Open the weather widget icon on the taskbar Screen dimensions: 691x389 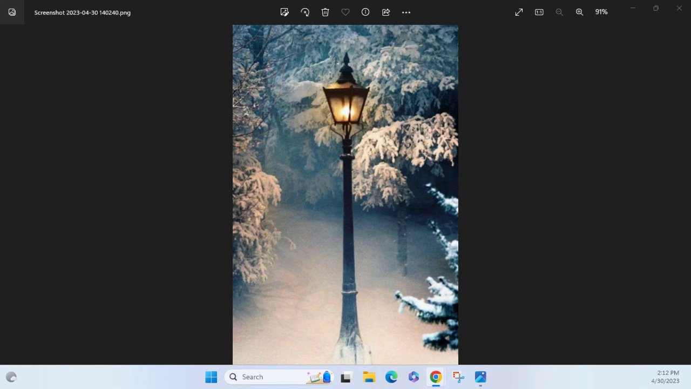tap(11, 377)
